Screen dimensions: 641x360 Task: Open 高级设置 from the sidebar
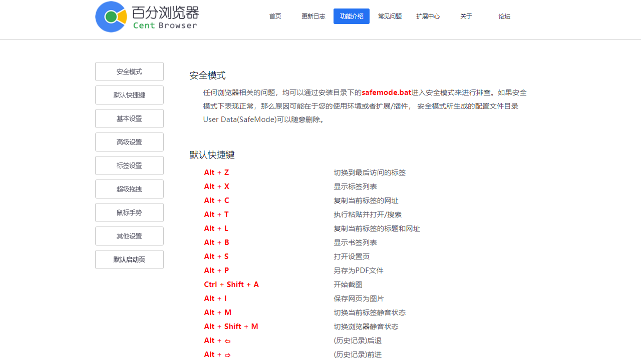[129, 141]
